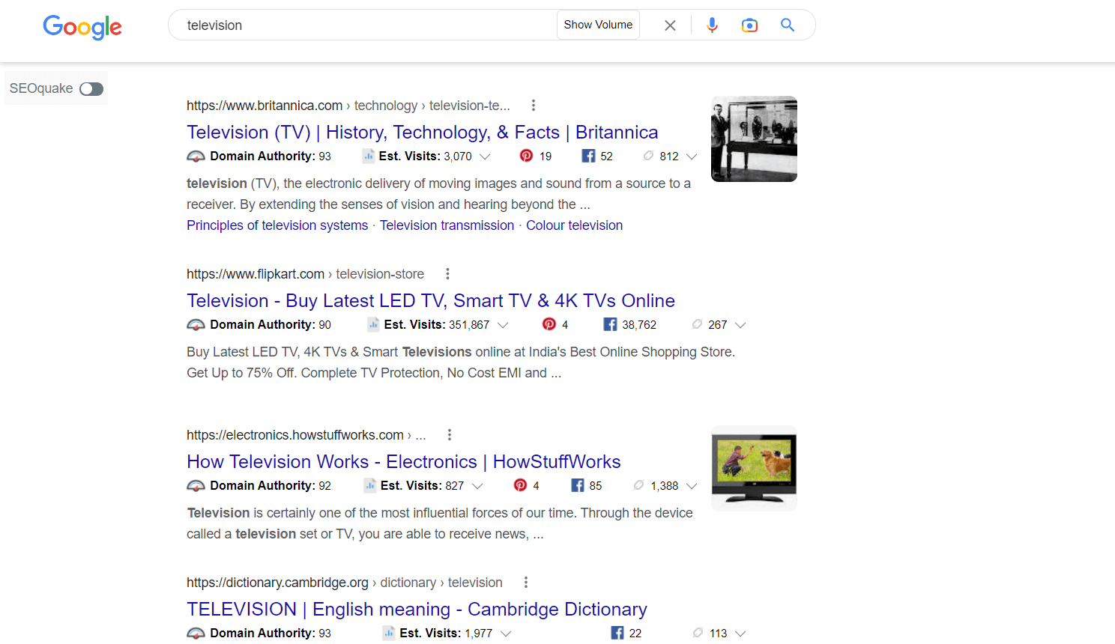Click the Facebook icon showing 38,762 for Flipkart
The image size is (1115, 644).
pyautogui.click(x=610, y=324)
